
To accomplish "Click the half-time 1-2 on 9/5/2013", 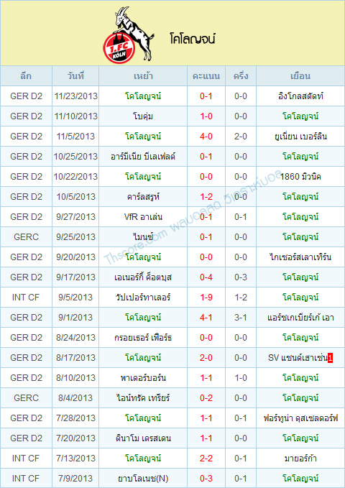I will (241, 298).
